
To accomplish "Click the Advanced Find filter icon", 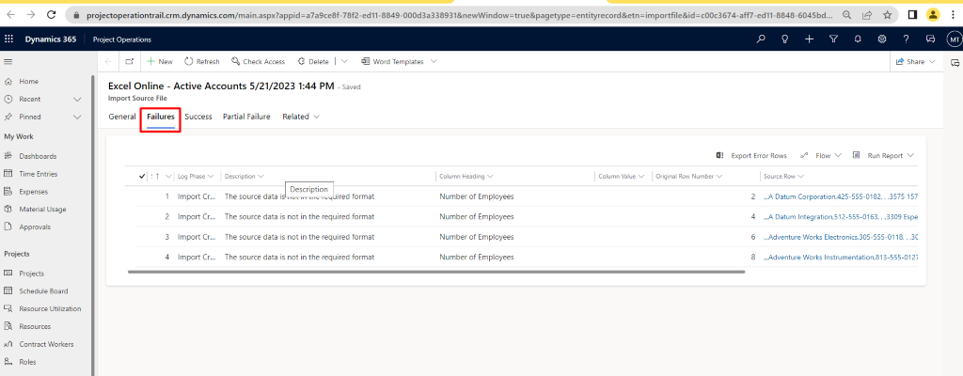I will [833, 39].
